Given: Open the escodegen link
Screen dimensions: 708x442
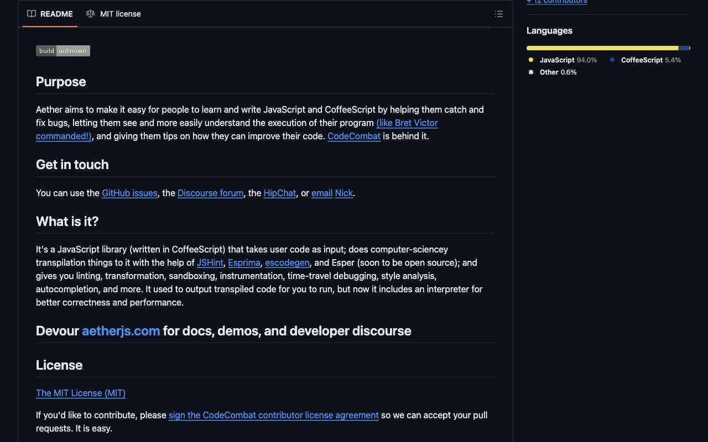Looking at the screenshot, I should click(x=287, y=262).
